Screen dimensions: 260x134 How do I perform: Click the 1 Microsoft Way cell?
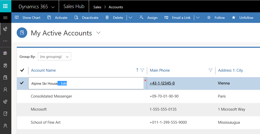[232, 109]
